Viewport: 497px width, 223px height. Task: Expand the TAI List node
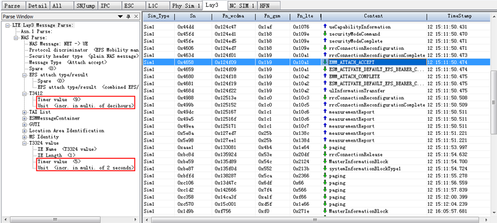click(25, 112)
